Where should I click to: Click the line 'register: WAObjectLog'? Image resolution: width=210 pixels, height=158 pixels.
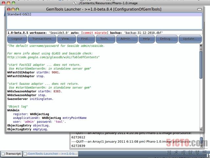31,114
